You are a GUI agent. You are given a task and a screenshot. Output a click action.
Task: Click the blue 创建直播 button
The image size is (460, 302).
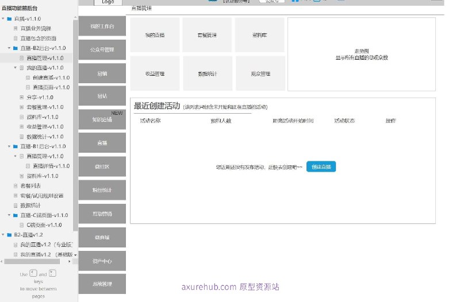[321, 167]
